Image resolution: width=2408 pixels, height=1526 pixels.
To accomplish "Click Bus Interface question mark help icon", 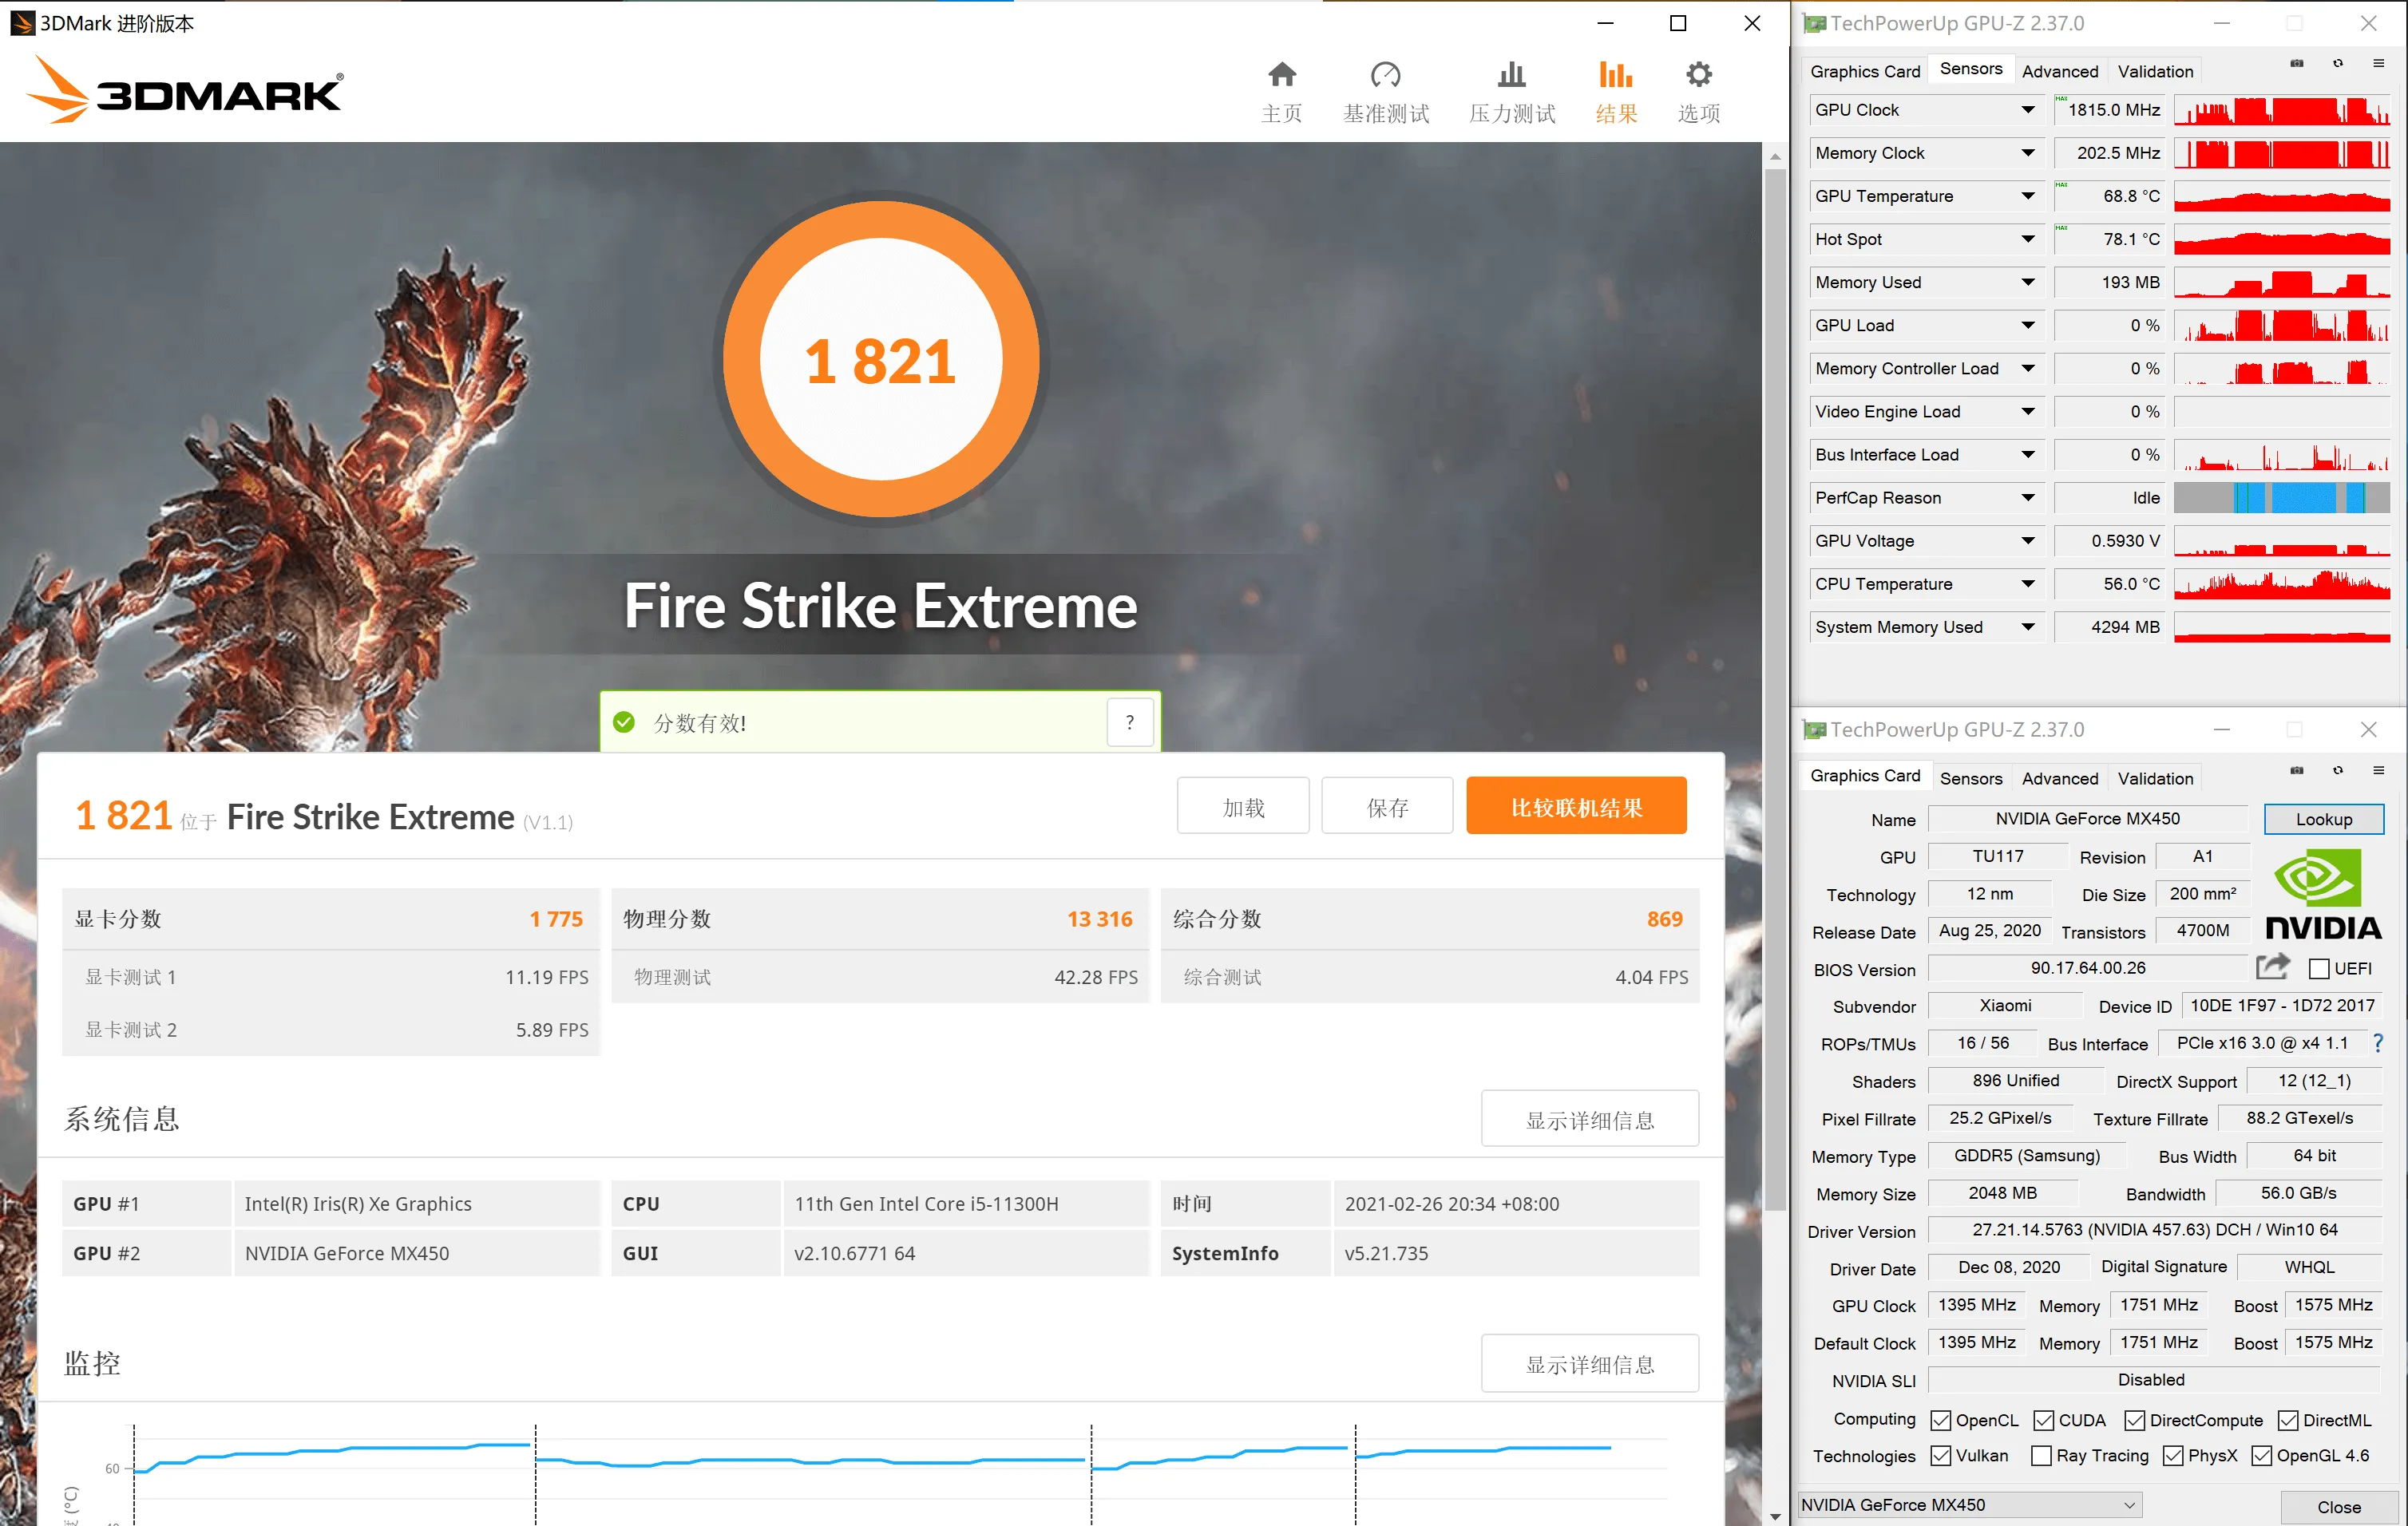I will [2379, 1042].
